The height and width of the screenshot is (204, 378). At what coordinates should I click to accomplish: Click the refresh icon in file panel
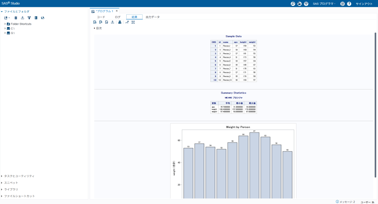43,18
